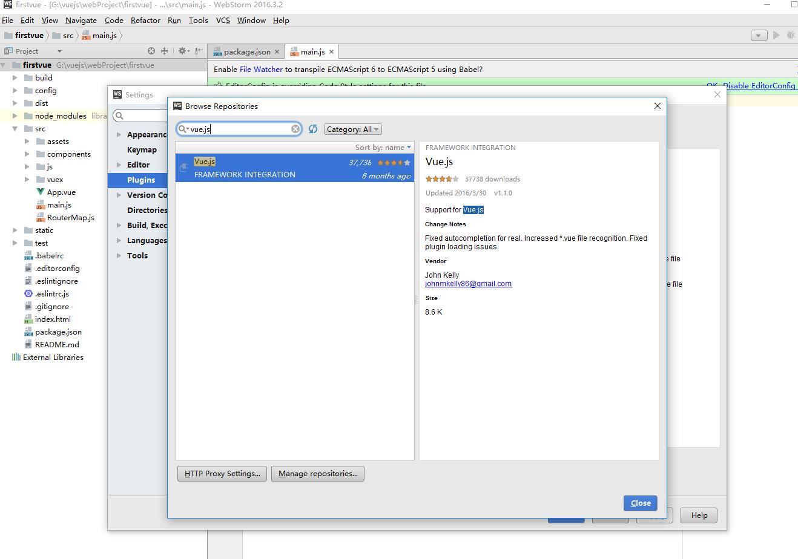The width and height of the screenshot is (798, 559).
Task: Click Collapse All icon in Project panel
Action: coord(164,51)
